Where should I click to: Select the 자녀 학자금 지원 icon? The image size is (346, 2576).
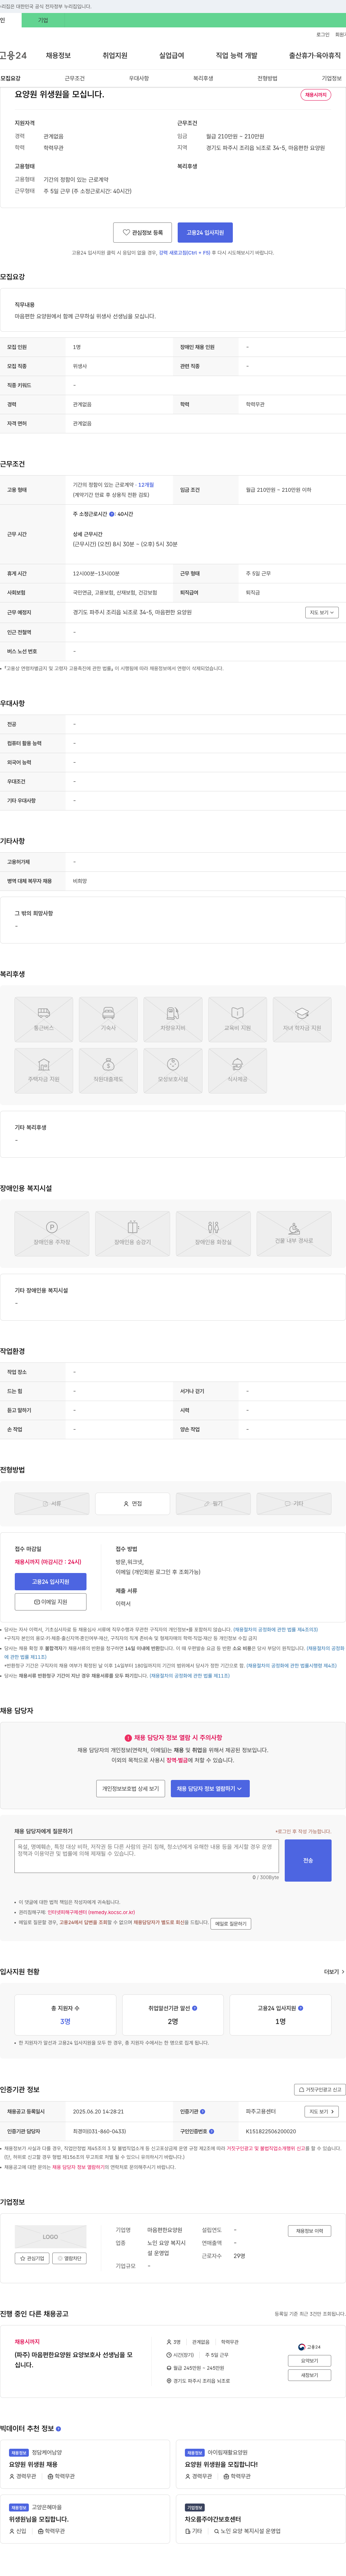point(302,1019)
